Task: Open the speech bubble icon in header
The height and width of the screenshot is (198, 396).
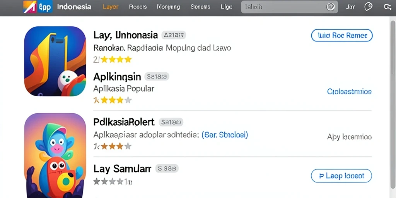Action: 369,7
